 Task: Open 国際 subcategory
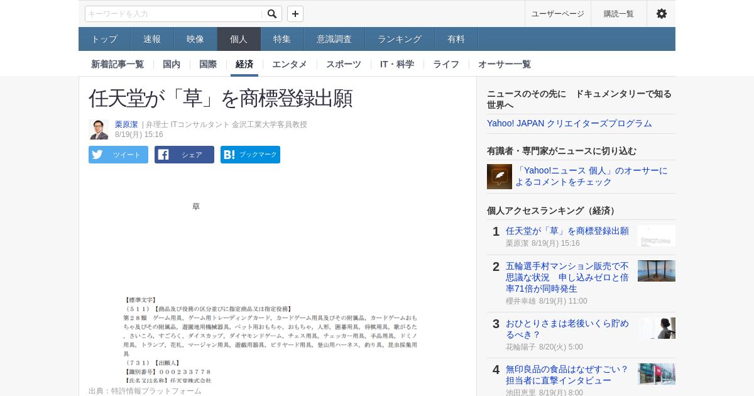(208, 64)
